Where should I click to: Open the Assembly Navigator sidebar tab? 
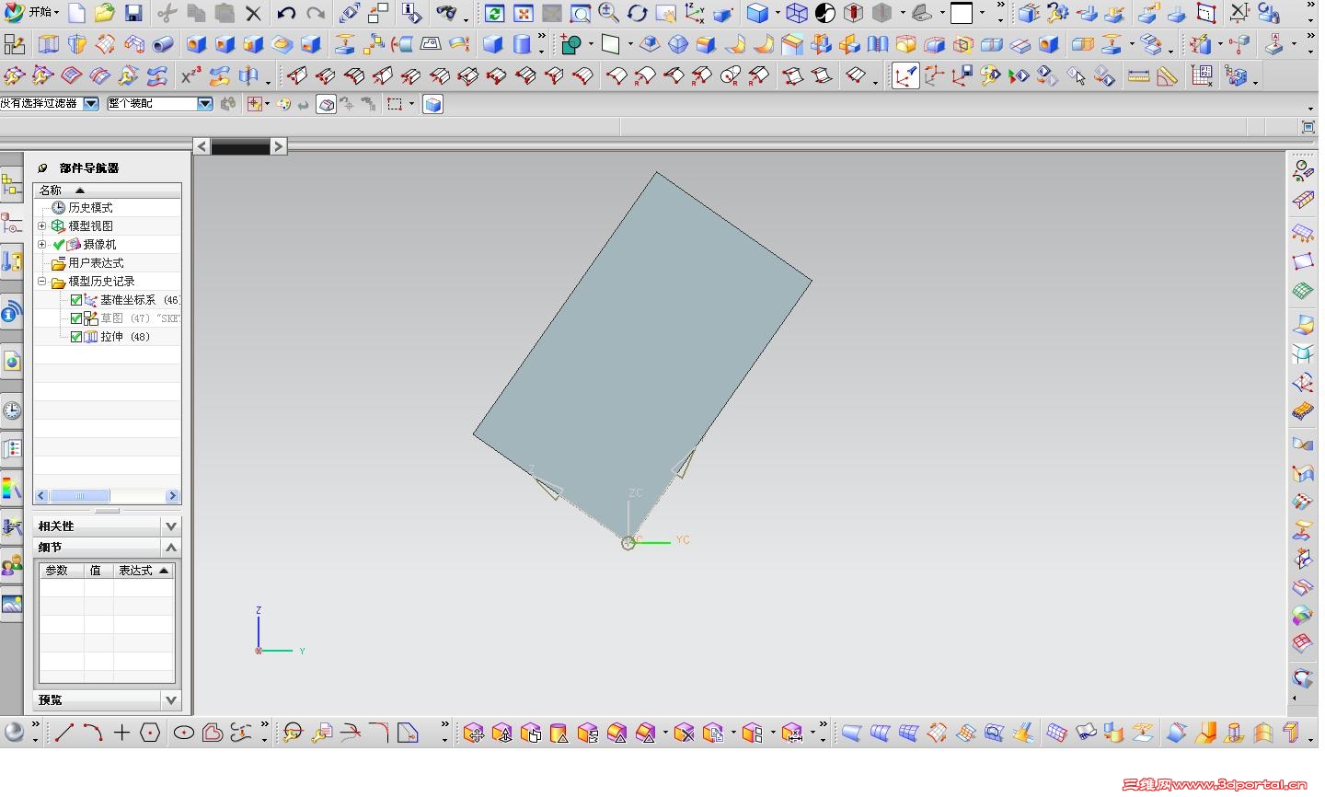point(11,185)
